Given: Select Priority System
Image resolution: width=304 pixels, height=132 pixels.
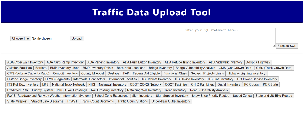Looking at the screenshot, I should click(x=42, y=90).
